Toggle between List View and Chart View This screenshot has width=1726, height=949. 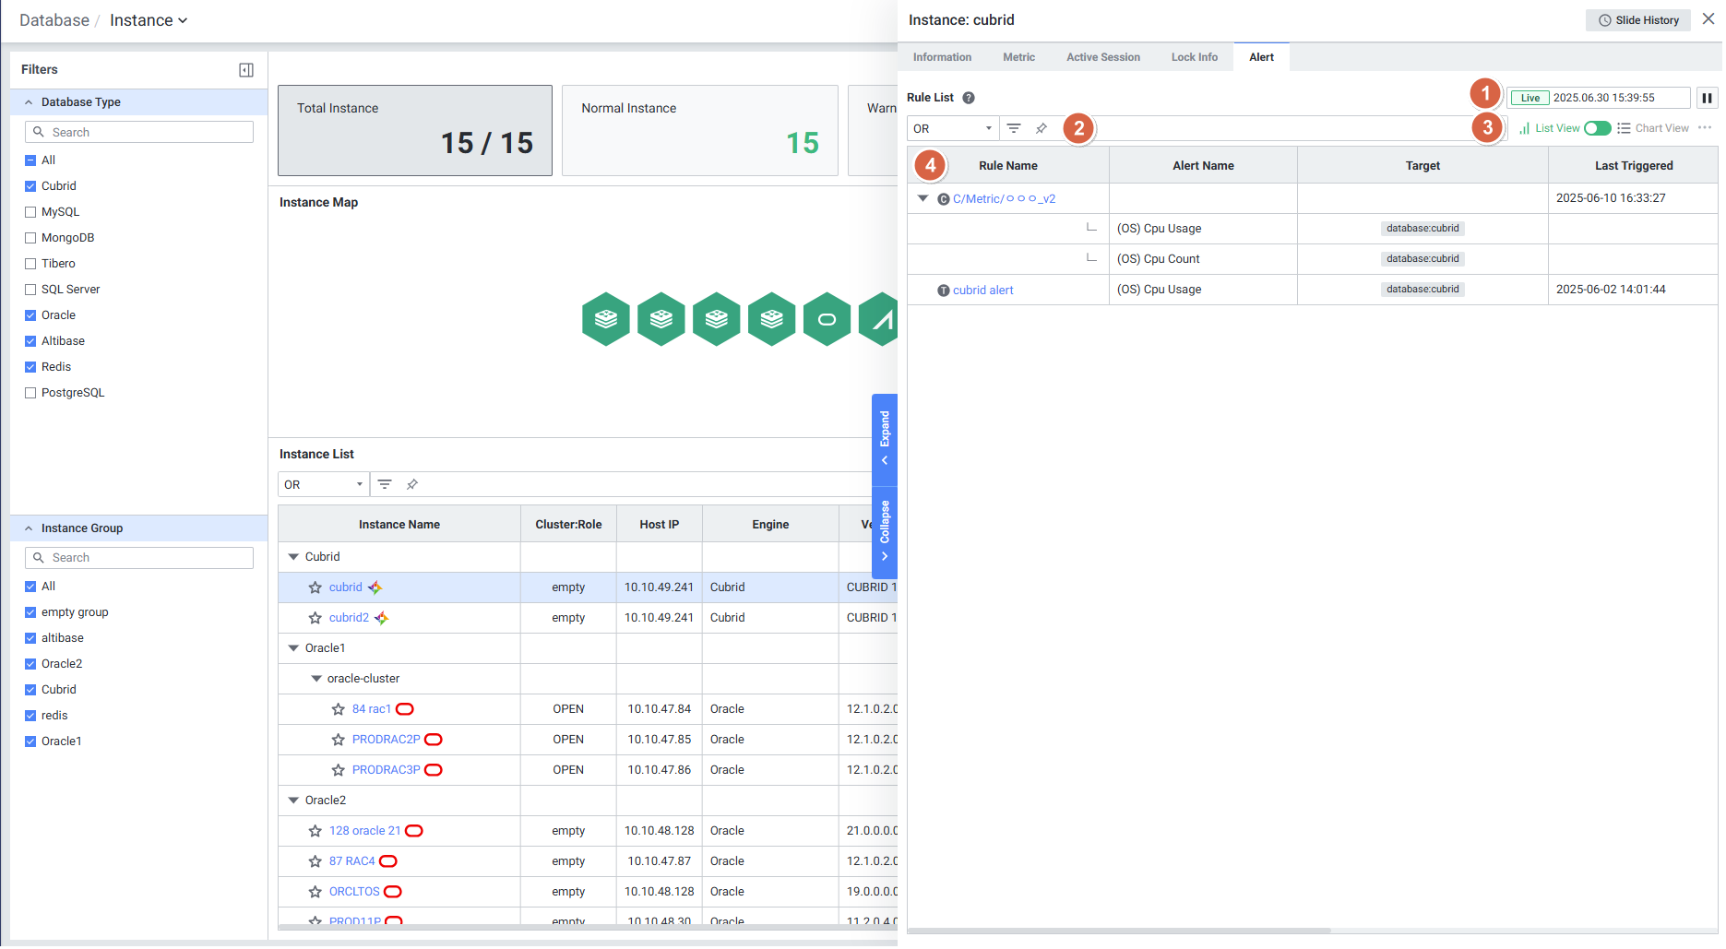(x=1597, y=128)
